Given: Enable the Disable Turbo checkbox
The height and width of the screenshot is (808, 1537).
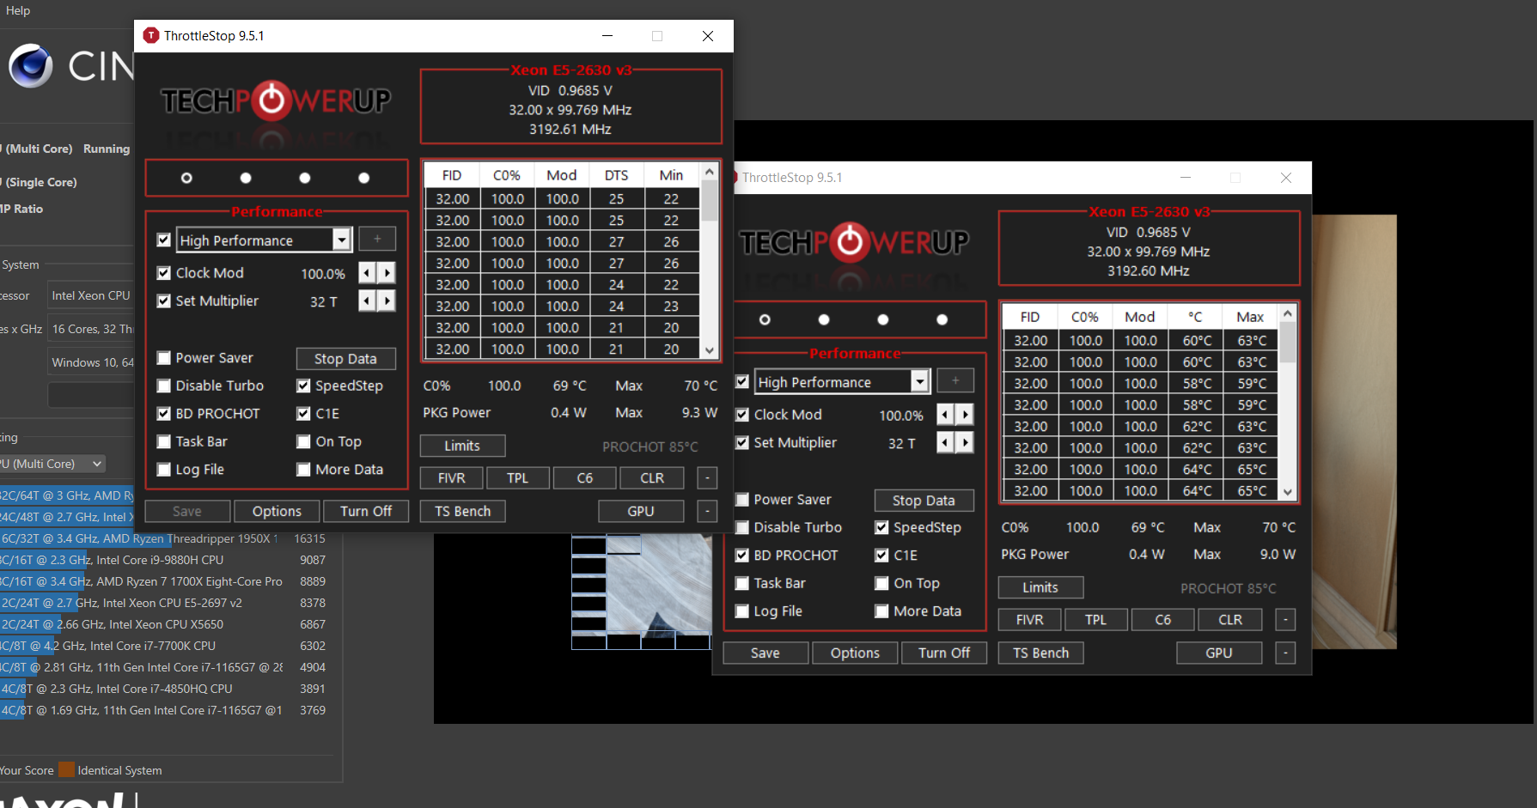Looking at the screenshot, I should (x=164, y=386).
